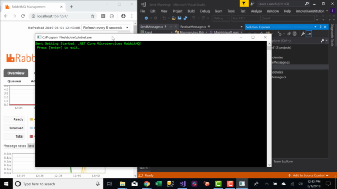Open the Chrome profile avatar
This screenshot has height=189, width=337.
pos(123,16)
